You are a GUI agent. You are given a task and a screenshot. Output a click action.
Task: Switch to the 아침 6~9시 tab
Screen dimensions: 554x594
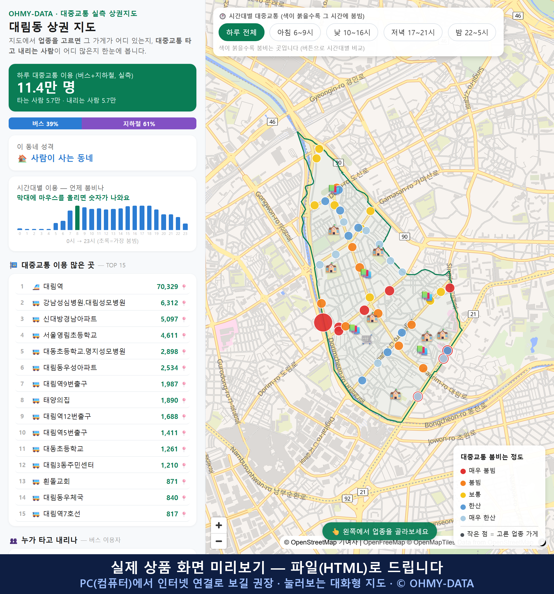(295, 32)
